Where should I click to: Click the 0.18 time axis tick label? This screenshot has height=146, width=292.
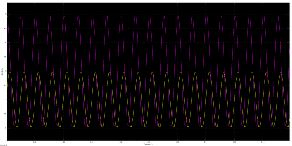(x=263, y=142)
